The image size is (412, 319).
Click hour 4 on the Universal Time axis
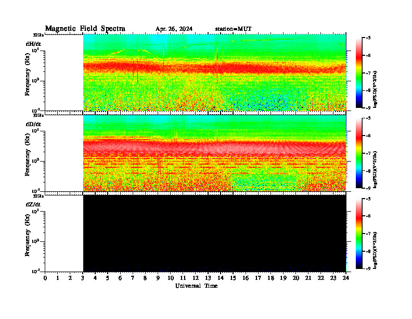tap(95, 278)
